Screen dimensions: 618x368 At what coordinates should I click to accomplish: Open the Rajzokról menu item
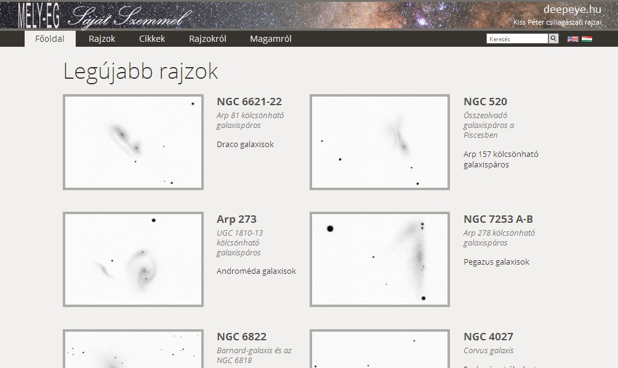pyautogui.click(x=207, y=39)
